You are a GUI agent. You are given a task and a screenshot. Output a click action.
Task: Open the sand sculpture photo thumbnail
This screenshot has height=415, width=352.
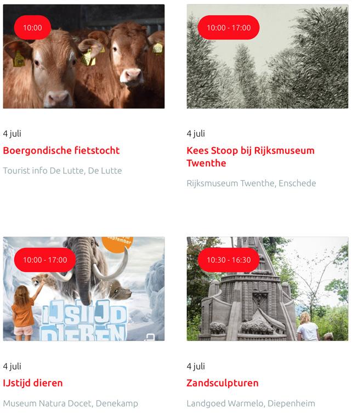click(x=268, y=289)
